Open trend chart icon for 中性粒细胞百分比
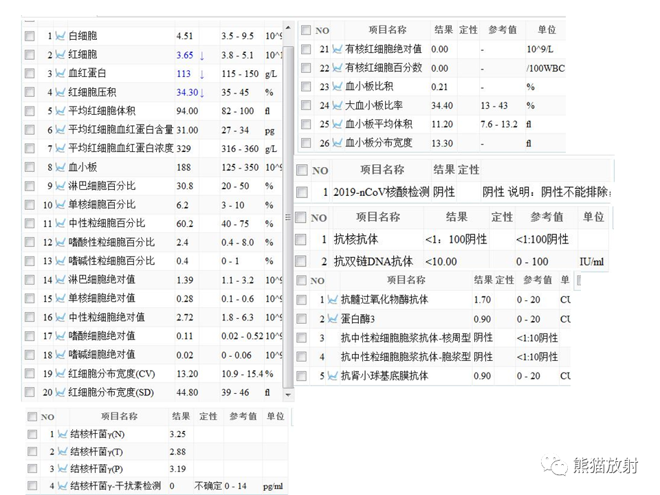 [60, 223]
